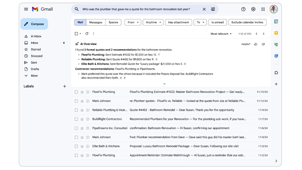Screen dimensions: 302x170
Task: Open advanced search filters
Action: point(213,9)
